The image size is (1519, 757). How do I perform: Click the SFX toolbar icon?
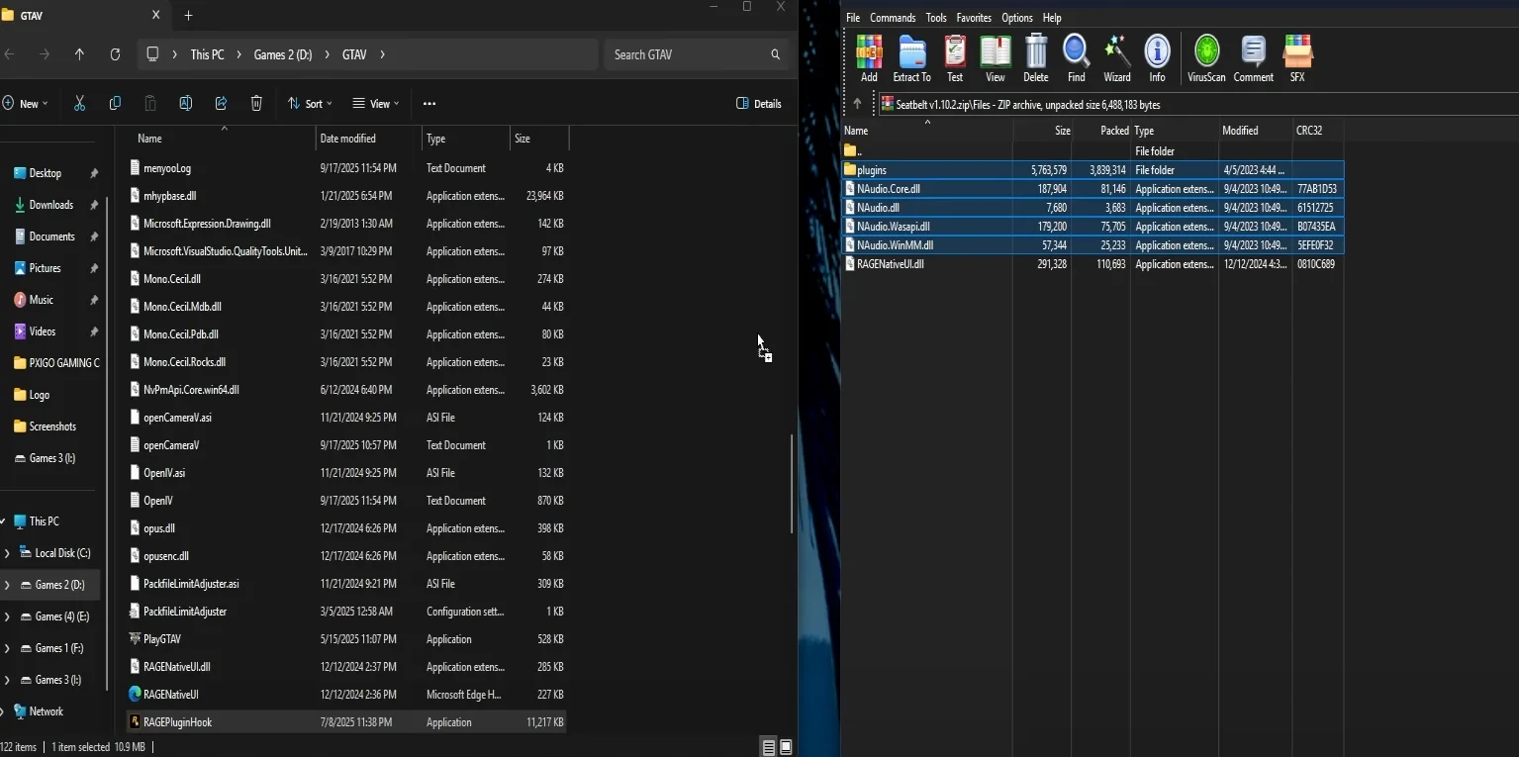[1296, 58]
